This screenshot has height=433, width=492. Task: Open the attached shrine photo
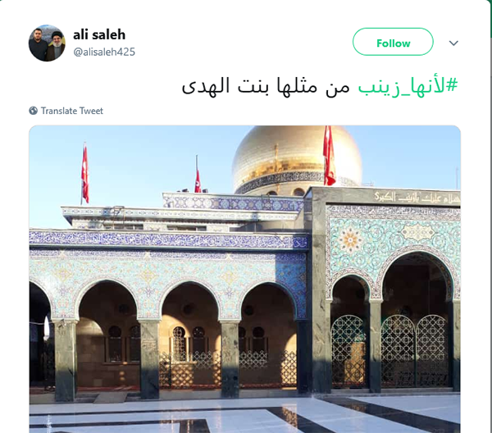(x=244, y=280)
